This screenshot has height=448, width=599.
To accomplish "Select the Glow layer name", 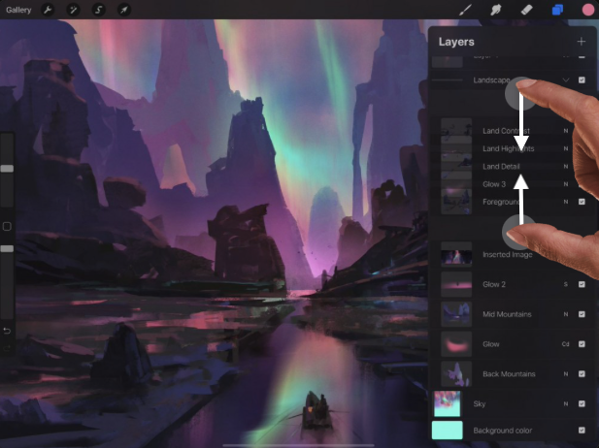I will coord(491,344).
